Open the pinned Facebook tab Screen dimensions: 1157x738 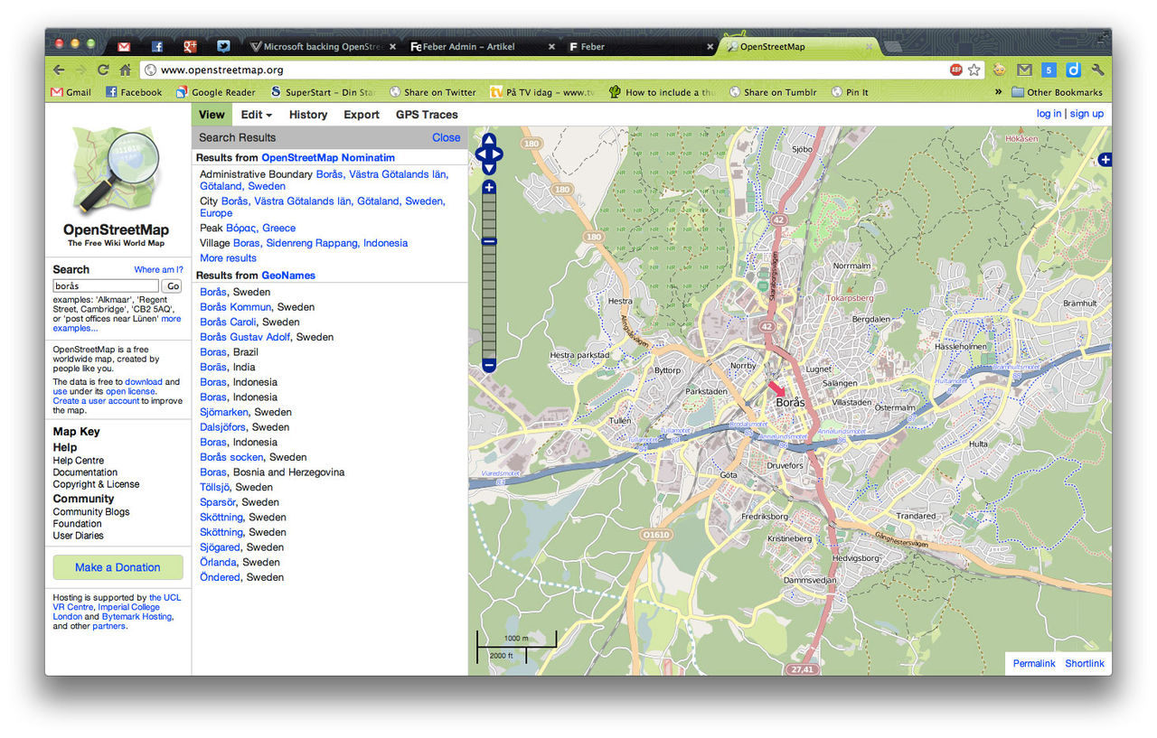[157, 46]
